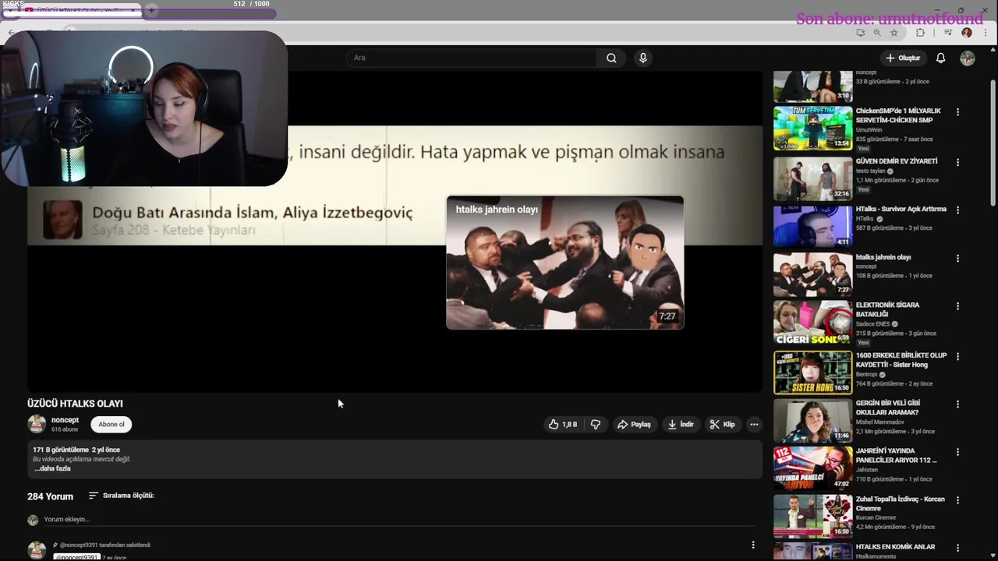Open YouTube notifications bell

click(x=940, y=58)
